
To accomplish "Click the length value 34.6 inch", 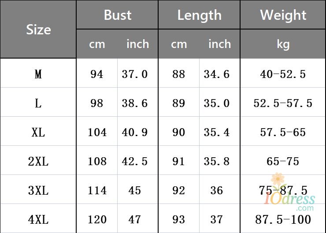I will tap(217, 74).
